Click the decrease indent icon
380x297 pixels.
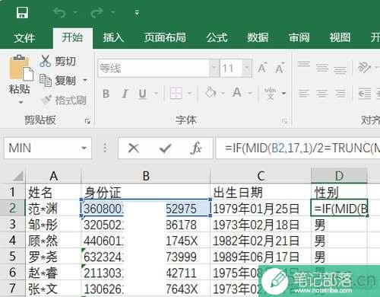click(365, 94)
